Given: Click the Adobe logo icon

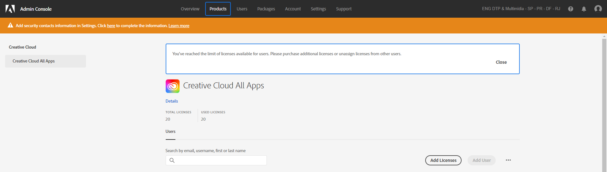Looking at the screenshot, I should coord(10,9).
